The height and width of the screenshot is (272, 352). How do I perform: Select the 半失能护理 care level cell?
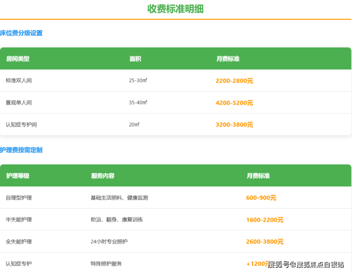coord(19,220)
